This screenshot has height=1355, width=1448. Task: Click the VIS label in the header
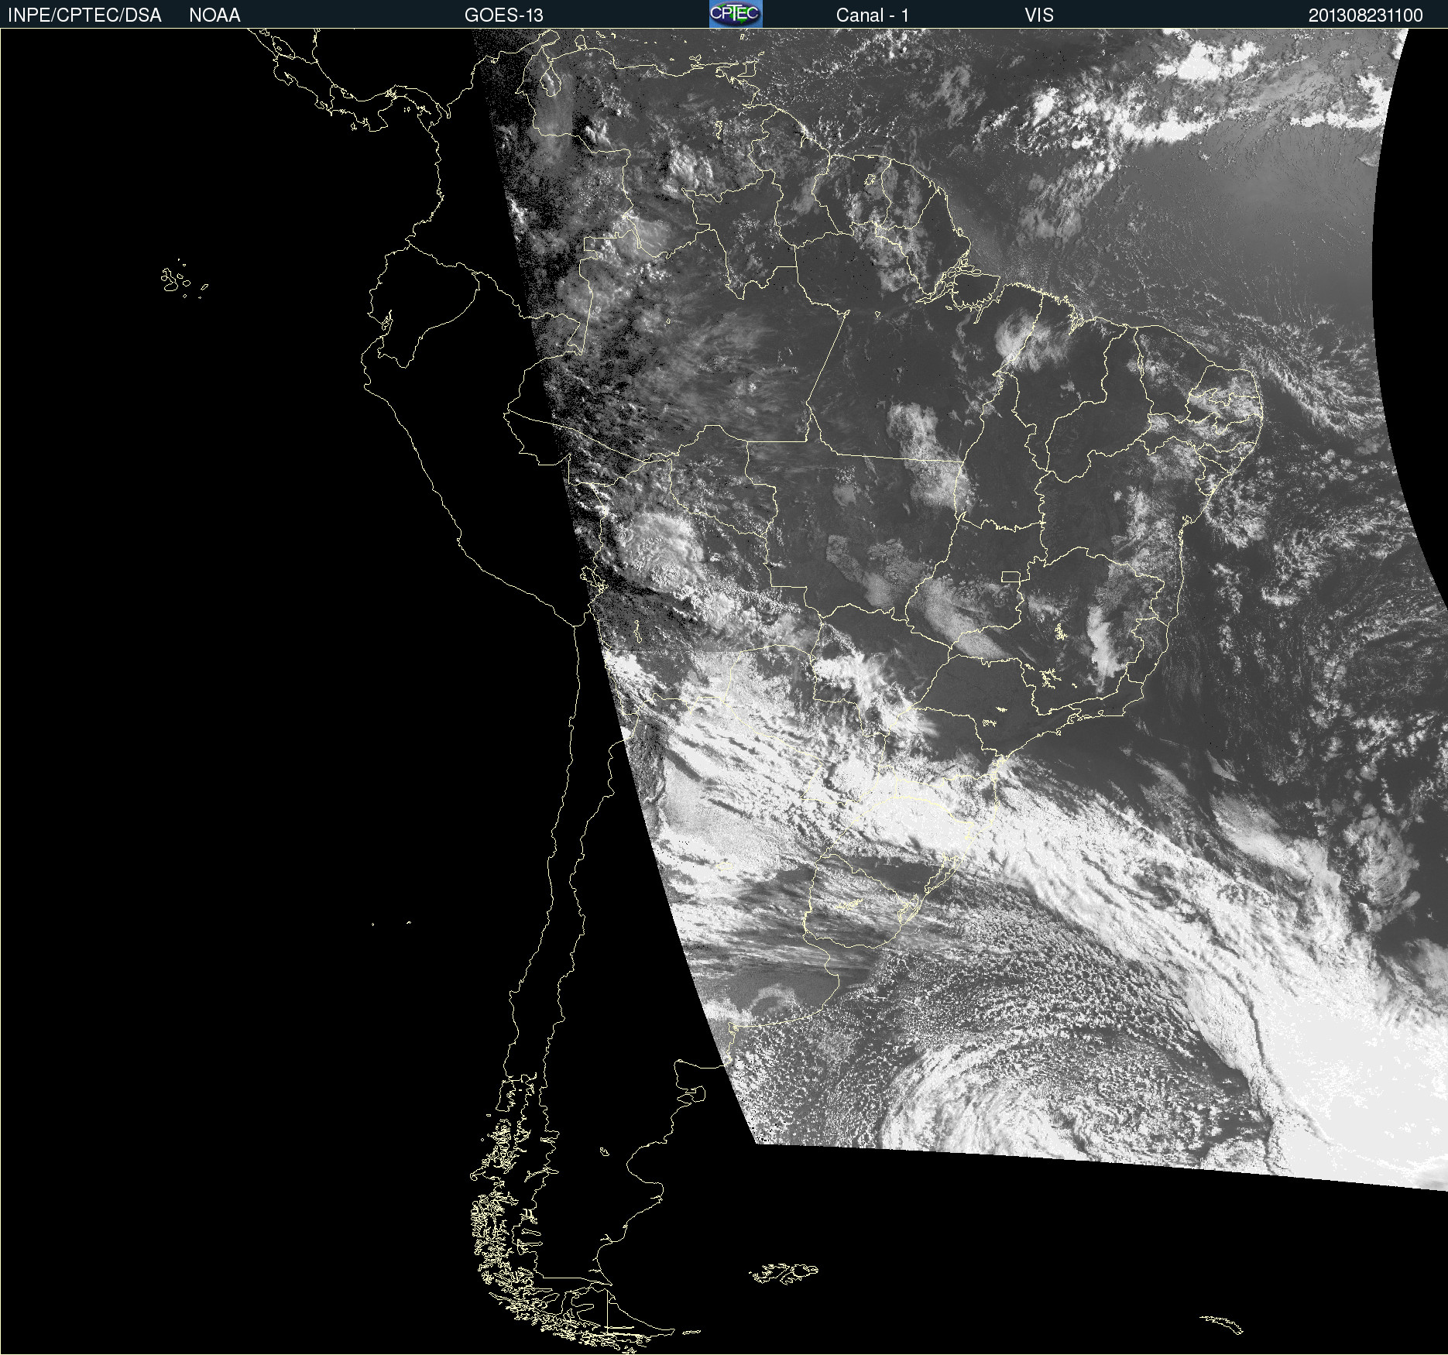point(1039,15)
